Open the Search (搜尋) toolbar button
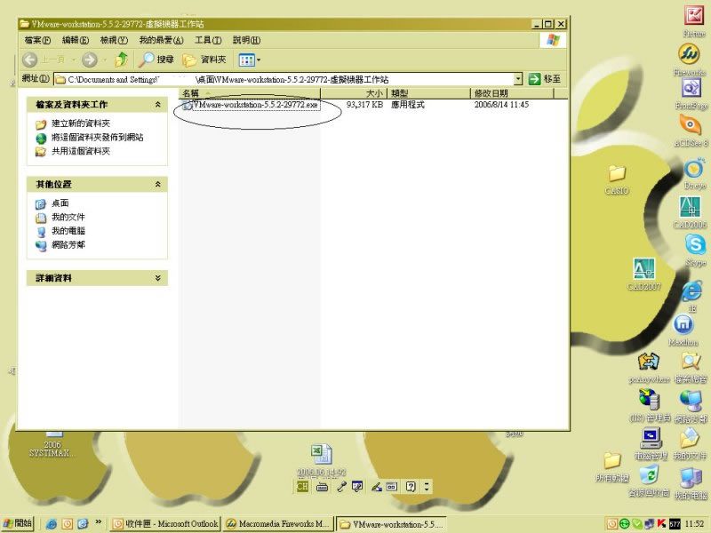The image size is (711, 533). tap(156, 60)
